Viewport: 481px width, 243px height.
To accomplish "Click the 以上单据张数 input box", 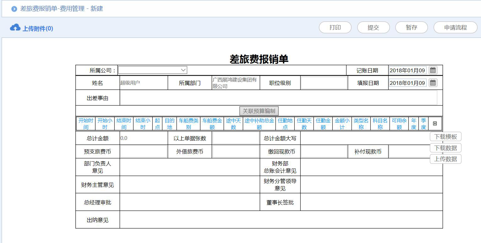I will [236, 138].
